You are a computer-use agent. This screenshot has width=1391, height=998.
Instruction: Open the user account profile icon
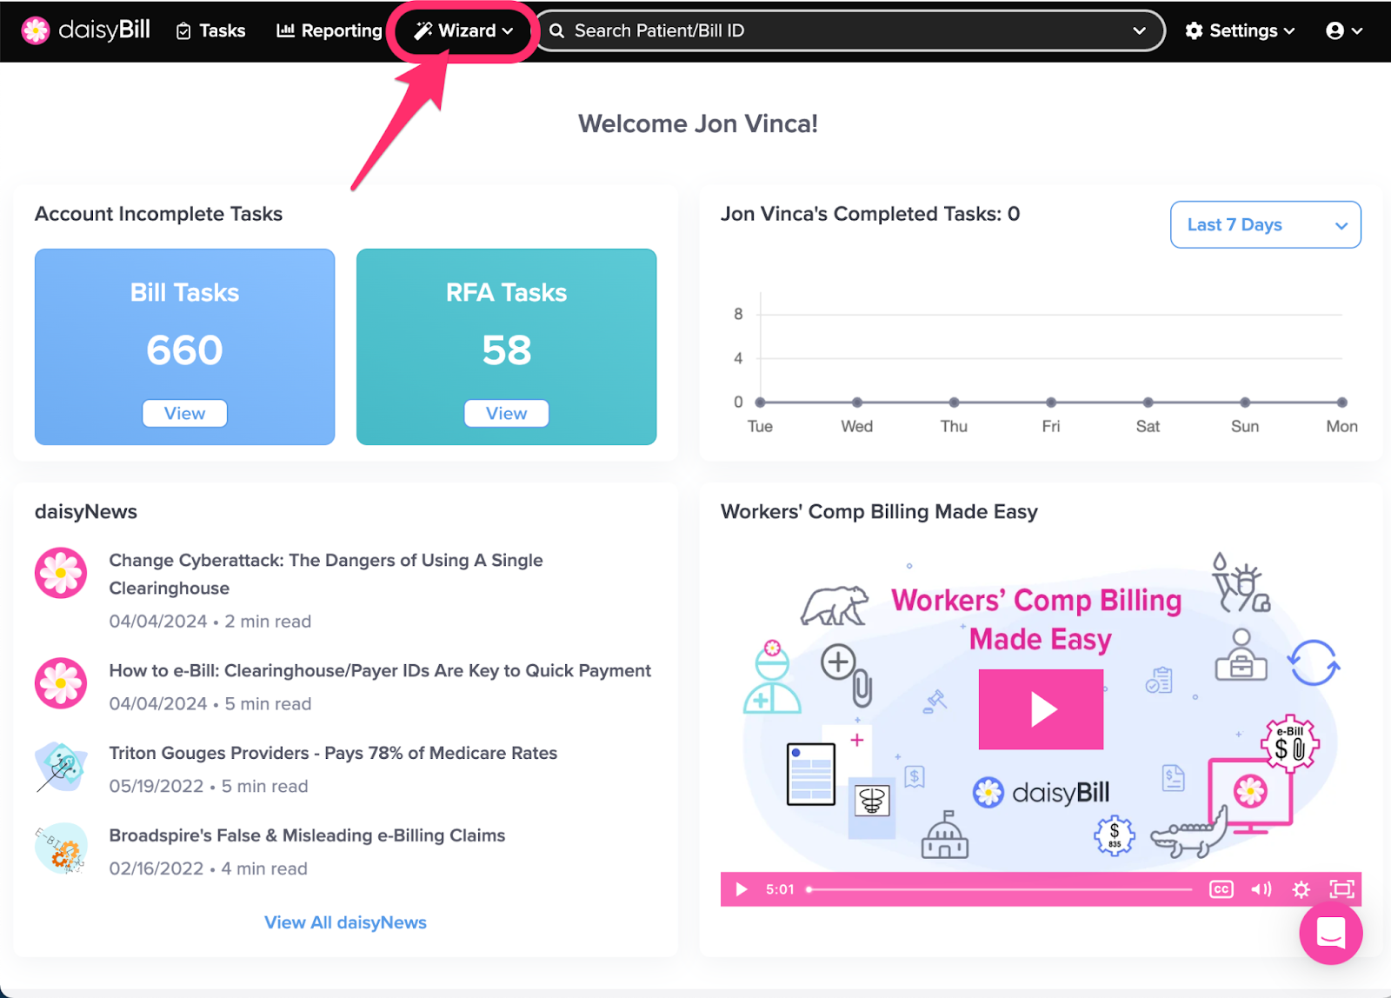click(1343, 30)
